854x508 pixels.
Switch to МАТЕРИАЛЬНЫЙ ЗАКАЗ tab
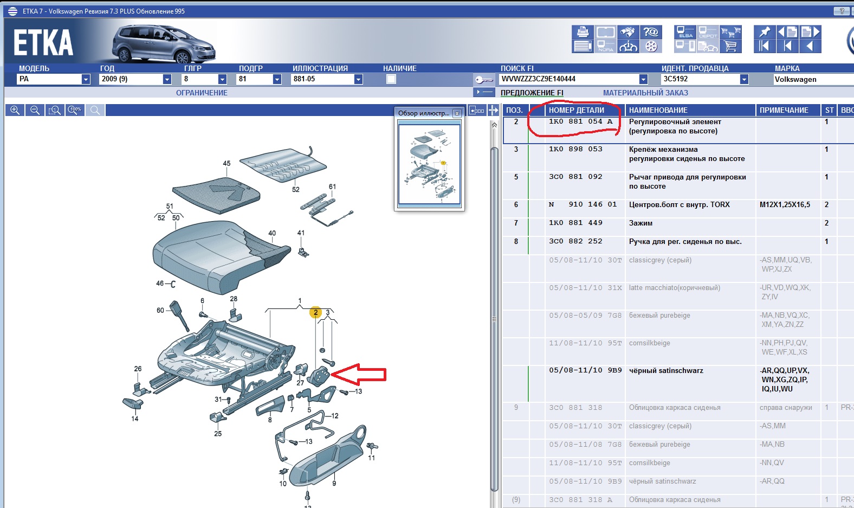[x=645, y=93]
